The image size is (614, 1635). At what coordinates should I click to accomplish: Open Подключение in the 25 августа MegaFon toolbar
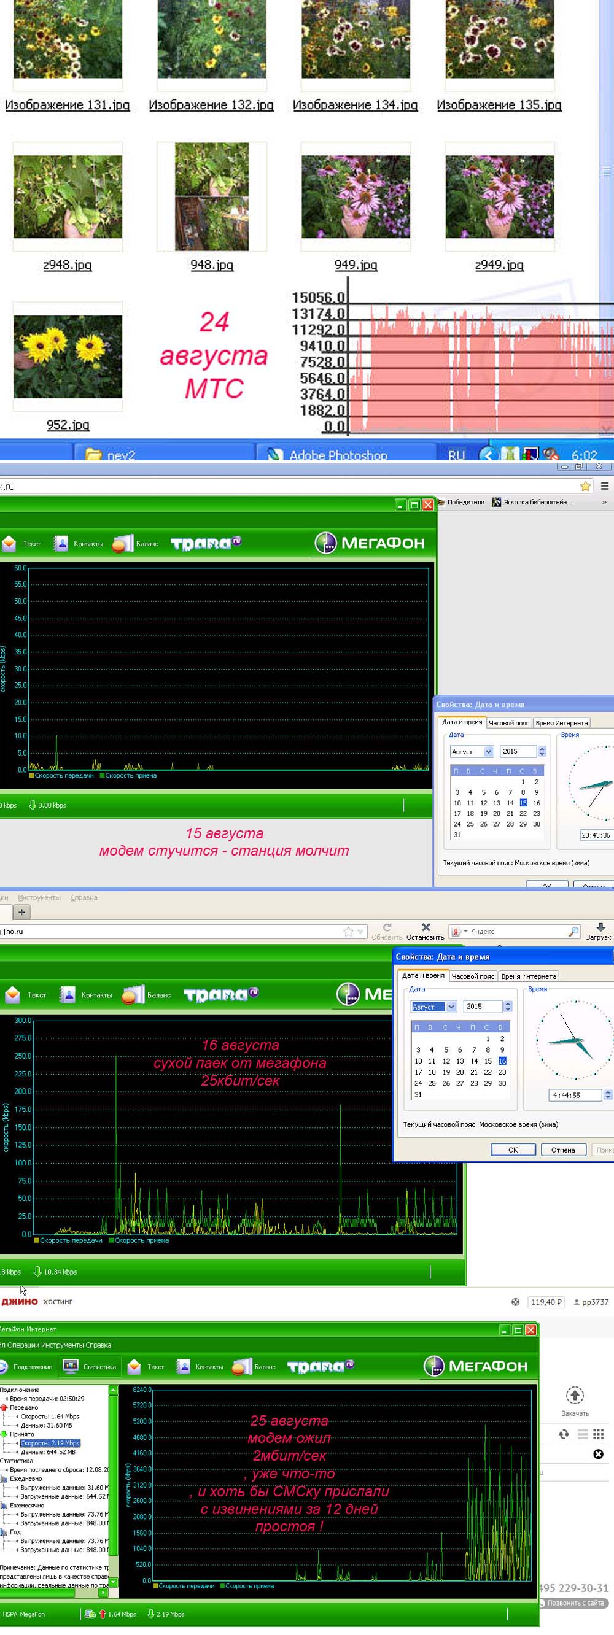[x=26, y=1367]
